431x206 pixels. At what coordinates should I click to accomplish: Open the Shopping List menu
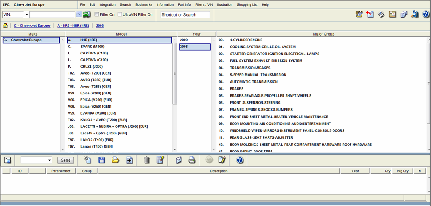247,5
